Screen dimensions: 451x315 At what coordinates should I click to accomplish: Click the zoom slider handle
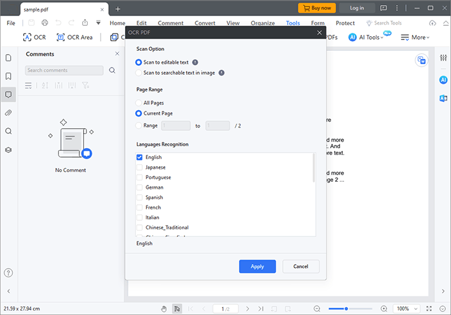(x=347, y=309)
